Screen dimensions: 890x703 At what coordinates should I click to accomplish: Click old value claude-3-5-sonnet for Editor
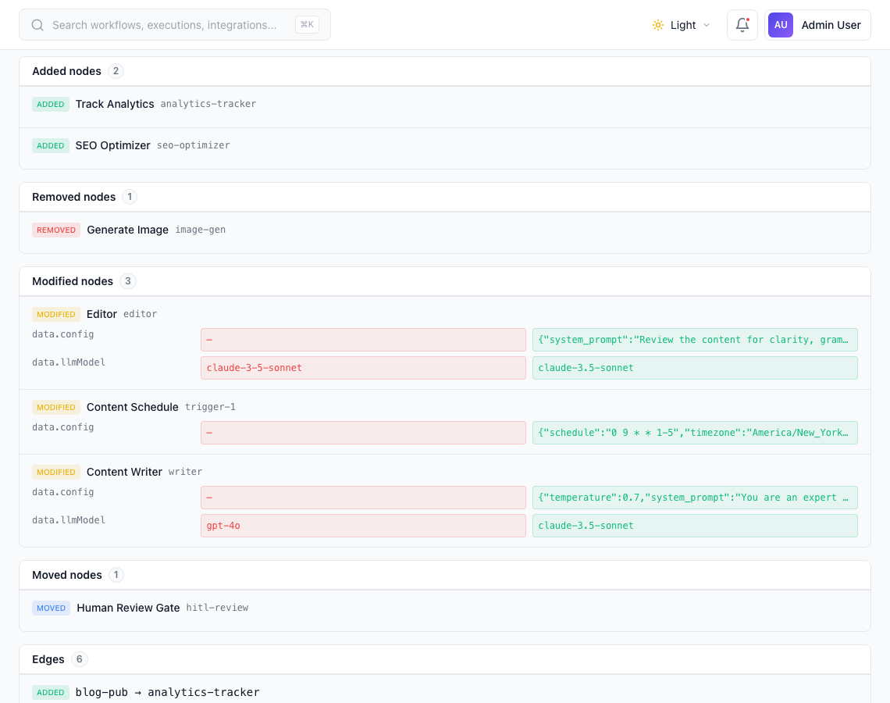pos(363,368)
